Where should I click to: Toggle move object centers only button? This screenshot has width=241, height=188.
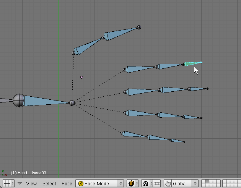pos(157,183)
